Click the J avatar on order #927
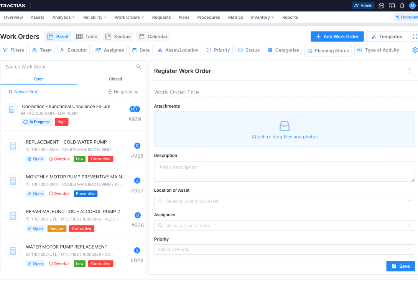418x283 pixels. (x=137, y=180)
